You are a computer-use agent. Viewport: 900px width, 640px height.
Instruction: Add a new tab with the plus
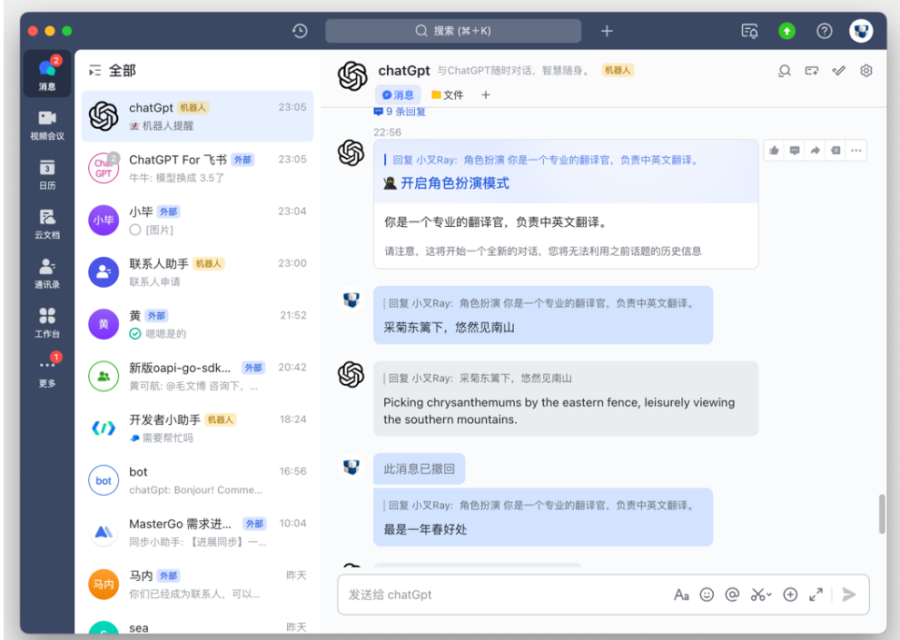(x=486, y=94)
